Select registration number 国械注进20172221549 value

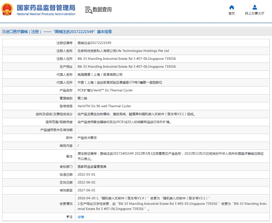[x=94, y=43]
